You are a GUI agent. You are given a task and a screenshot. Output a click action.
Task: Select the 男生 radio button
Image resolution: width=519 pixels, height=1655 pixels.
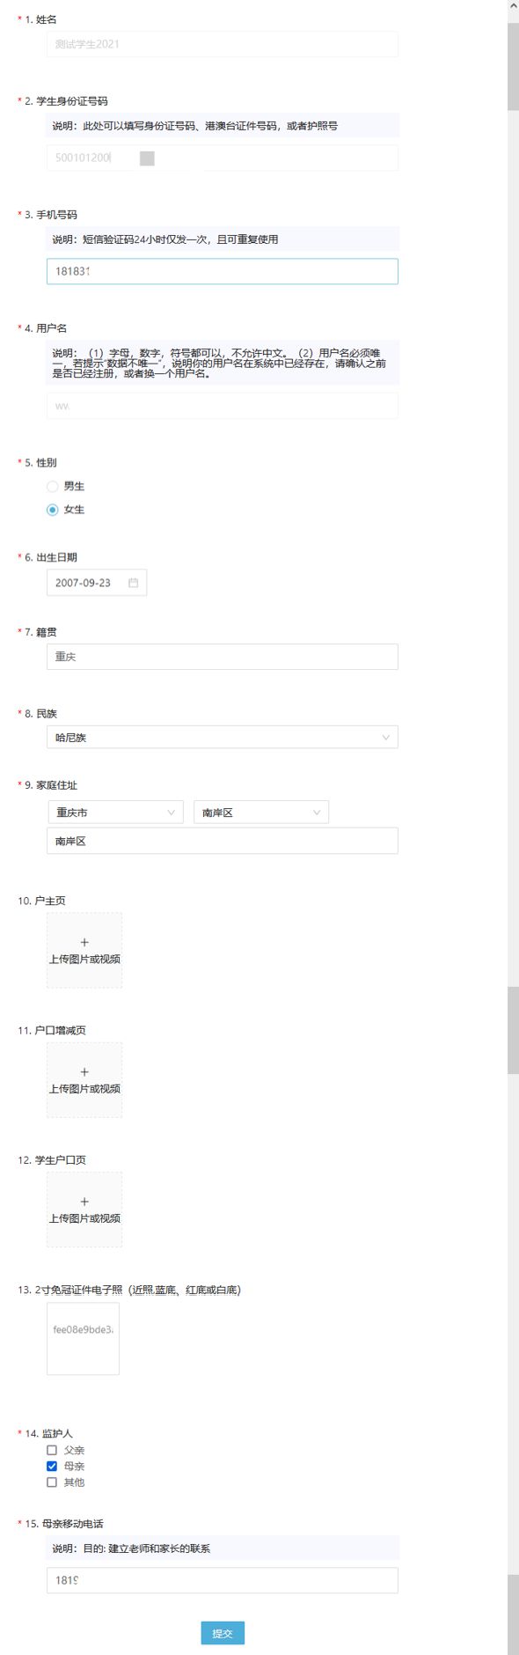tap(52, 486)
